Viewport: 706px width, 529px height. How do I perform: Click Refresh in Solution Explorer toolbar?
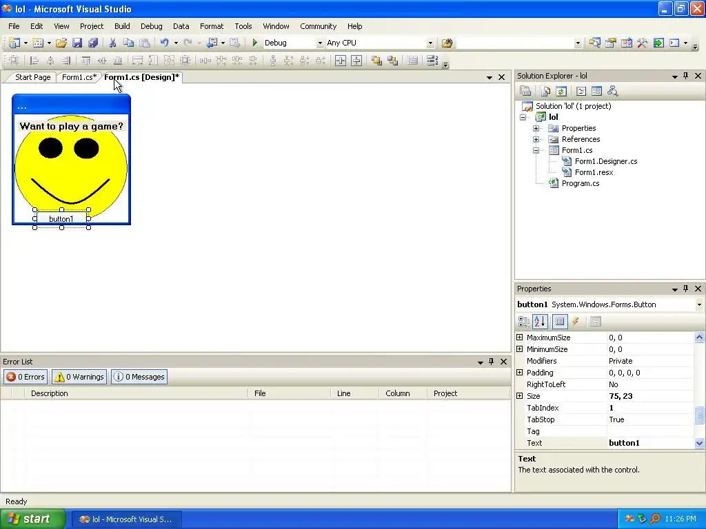click(x=561, y=92)
